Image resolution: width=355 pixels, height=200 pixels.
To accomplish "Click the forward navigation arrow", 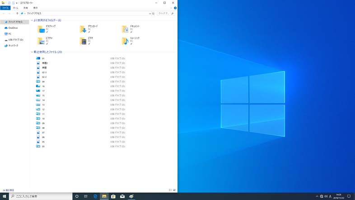I will pyautogui.click(x=9, y=14).
